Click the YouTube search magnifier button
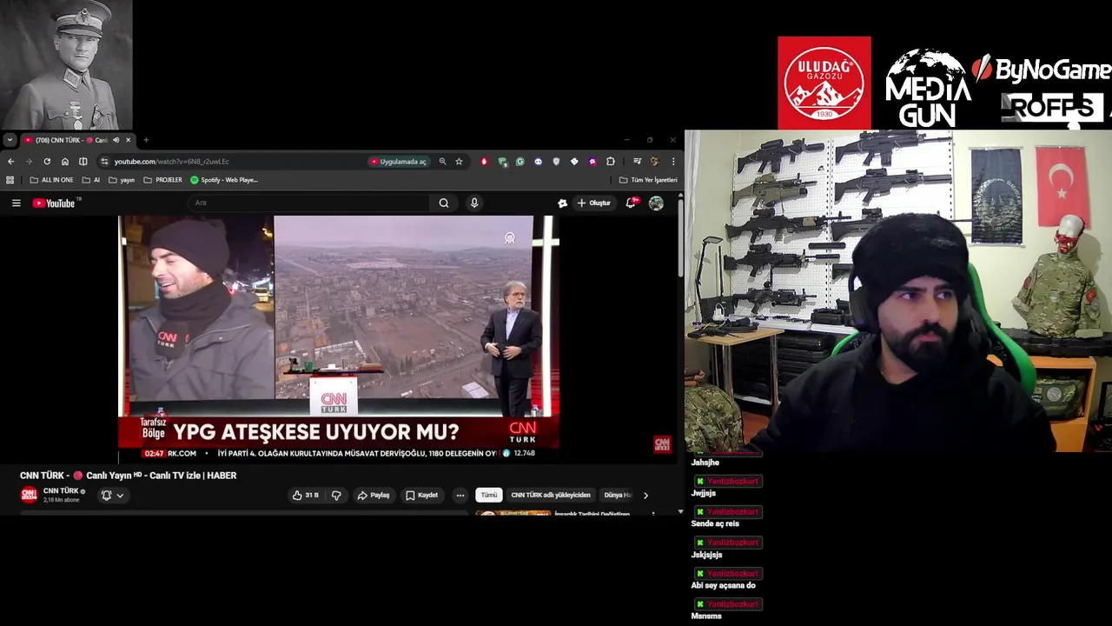 444,203
